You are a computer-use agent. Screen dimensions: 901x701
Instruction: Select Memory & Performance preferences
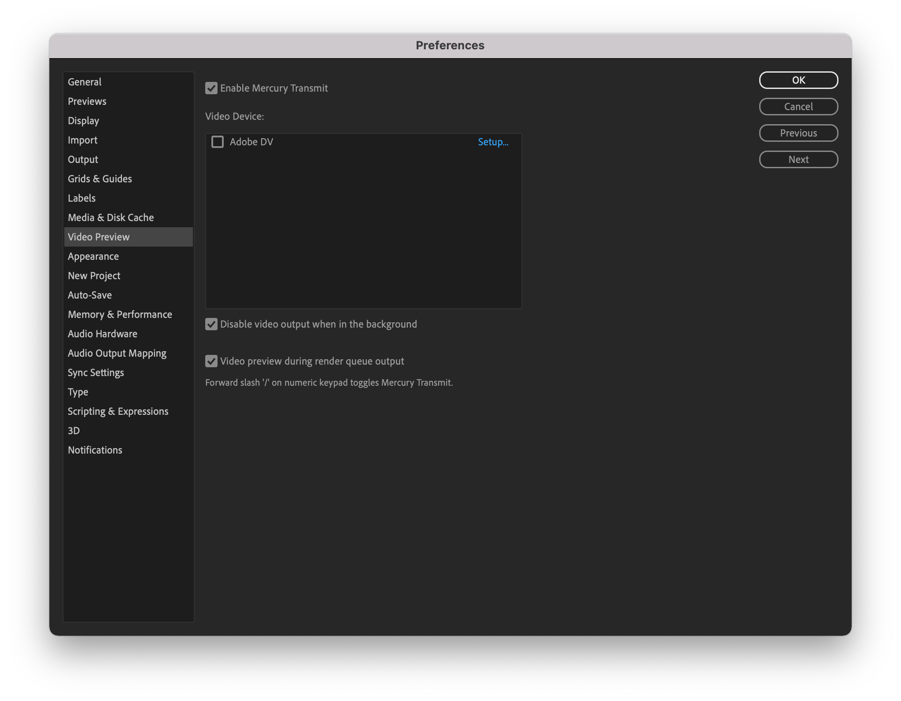click(x=120, y=314)
